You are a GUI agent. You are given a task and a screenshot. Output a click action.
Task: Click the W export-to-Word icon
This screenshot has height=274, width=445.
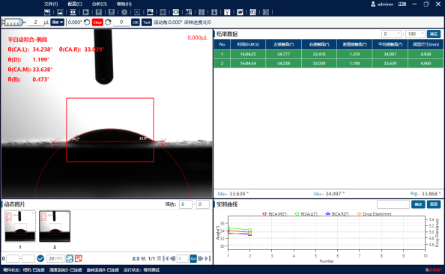tap(240, 12)
